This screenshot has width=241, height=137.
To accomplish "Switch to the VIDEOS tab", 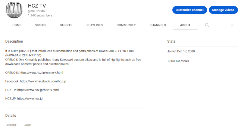I will pyautogui.click(x=41, y=25).
